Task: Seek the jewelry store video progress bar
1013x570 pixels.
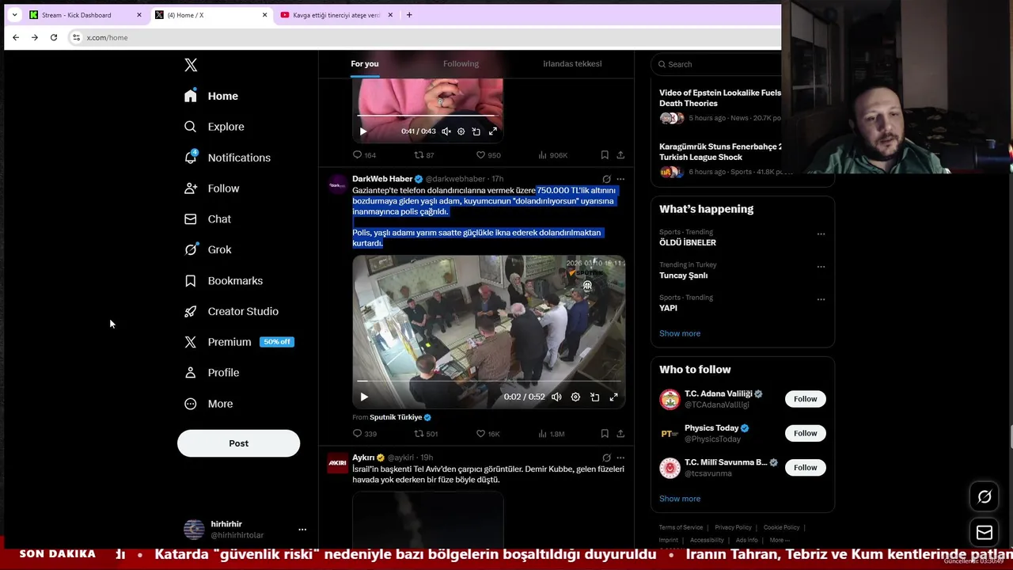Action: pos(488,382)
